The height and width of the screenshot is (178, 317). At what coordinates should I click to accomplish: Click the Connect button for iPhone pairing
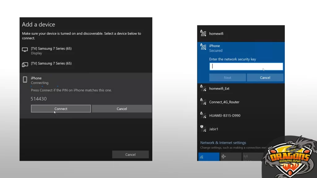[61, 109]
